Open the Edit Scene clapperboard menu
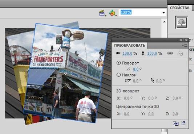The height and width of the screenshot is (134, 194). (x=102, y=13)
